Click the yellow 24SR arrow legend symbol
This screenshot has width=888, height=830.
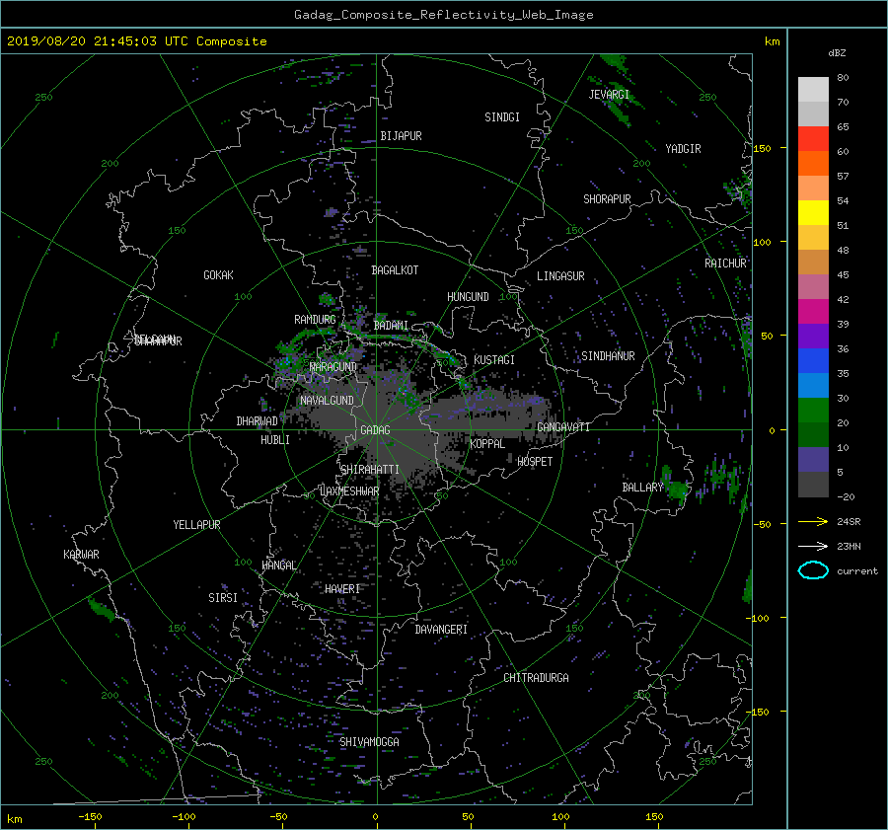pyautogui.click(x=813, y=521)
